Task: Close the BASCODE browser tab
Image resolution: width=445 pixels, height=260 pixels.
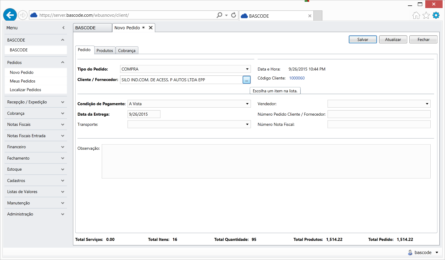Action: 310,16
